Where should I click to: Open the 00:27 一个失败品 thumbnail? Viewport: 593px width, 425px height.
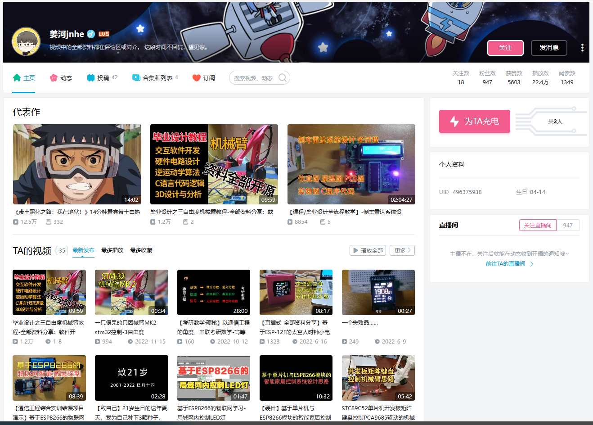378,292
